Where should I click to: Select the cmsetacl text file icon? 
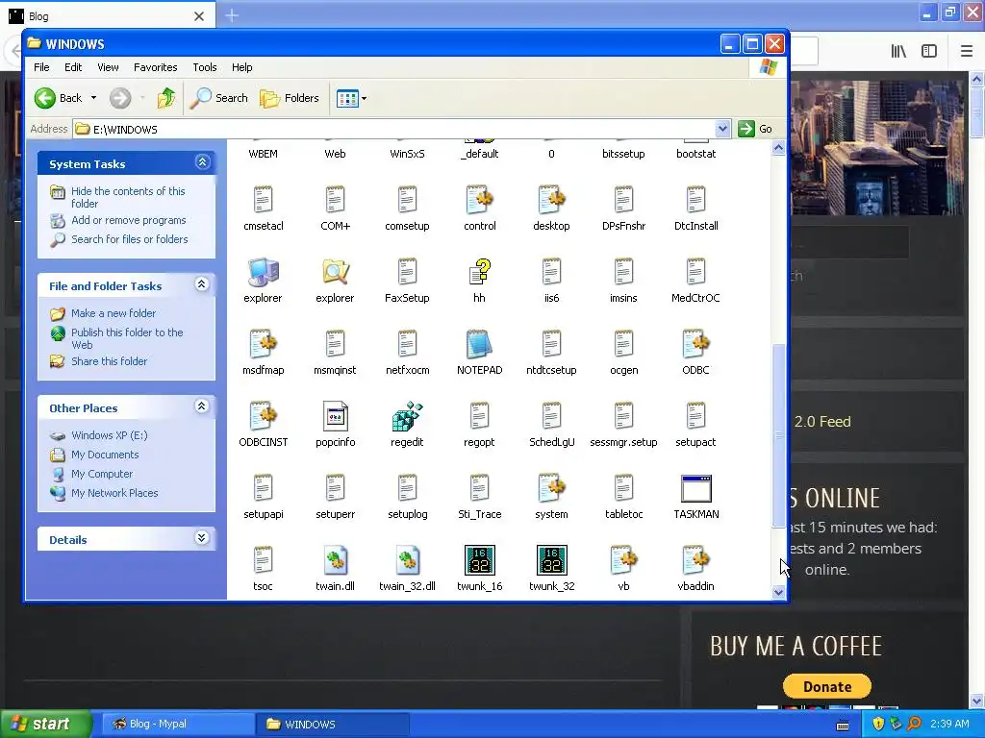click(x=263, y=200)
